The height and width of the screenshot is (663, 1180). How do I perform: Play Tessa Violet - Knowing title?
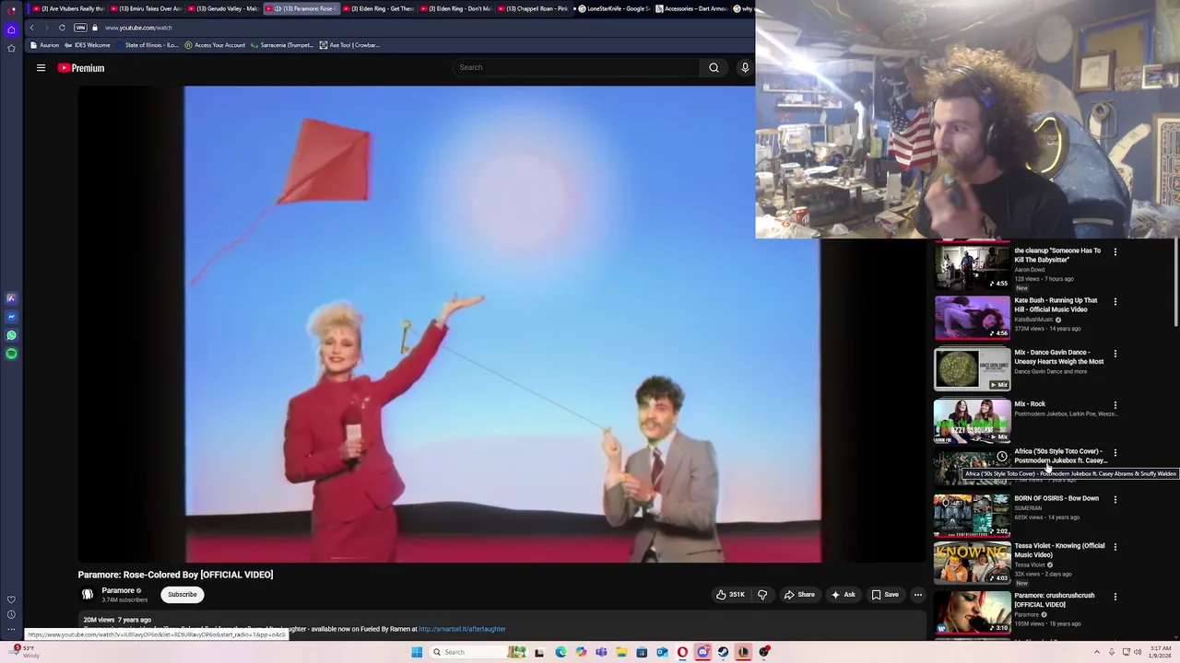point(1059,550)
